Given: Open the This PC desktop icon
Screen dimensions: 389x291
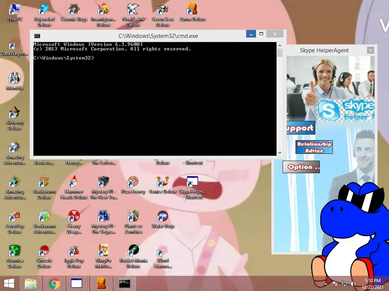Looking at the screenshot, I should [x=15, y=13].
